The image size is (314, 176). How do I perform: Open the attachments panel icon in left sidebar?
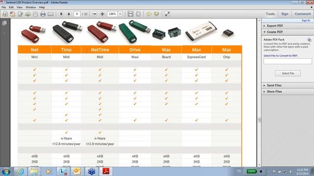(x=4, y=33)
